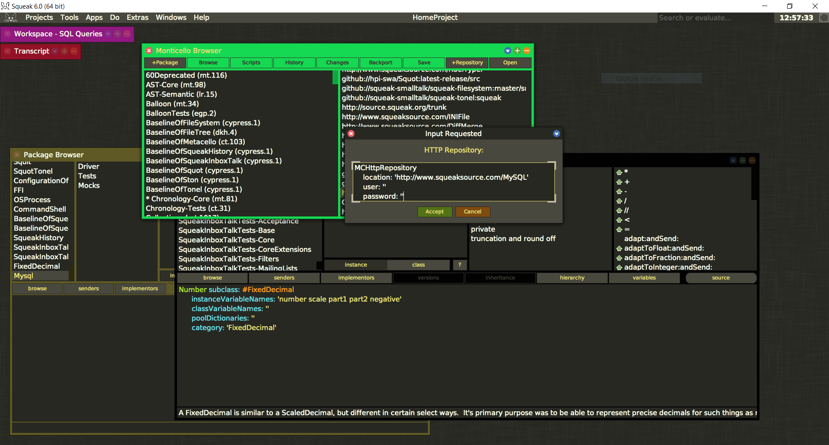Click the Backport button in Monticello Browser
Image resolution: width=829 pixels, height=445 pixels.
381,63
